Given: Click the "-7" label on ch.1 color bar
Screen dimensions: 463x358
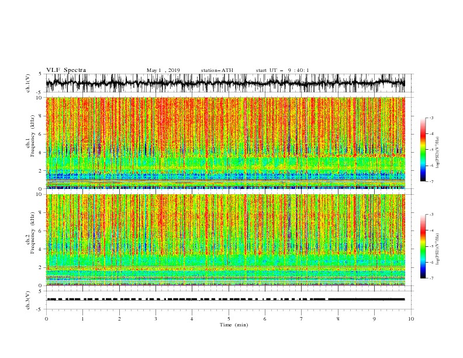Looking at the screenshot, I should (x=431, y=181).
